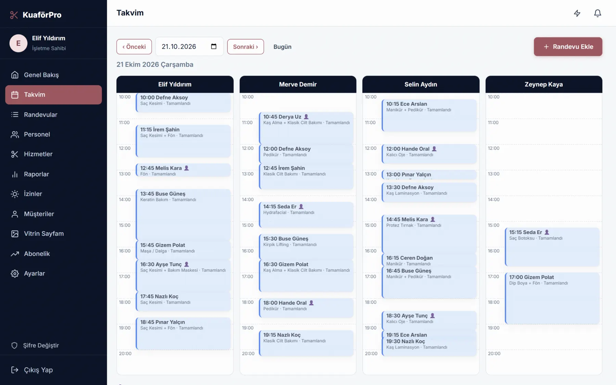The image size is (616, 385).
Task: Add a new appointment with Randevu Ekle
Action: pyautogui.click(x=568, y=47)
